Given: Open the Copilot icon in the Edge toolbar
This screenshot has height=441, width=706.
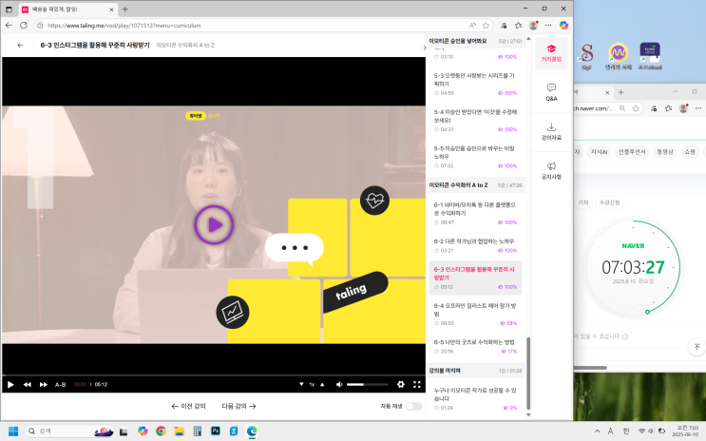Looking at the screenshot, I should tap(563, 26).
